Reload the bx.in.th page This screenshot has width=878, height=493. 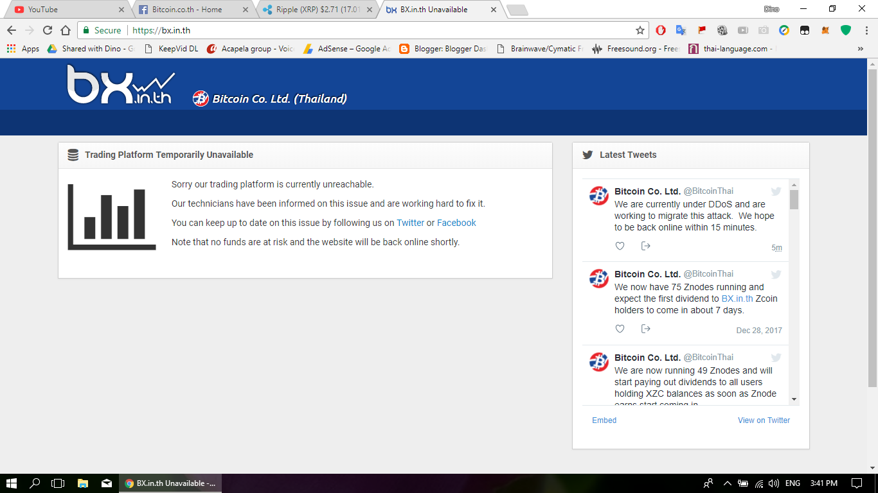point(48,30)
